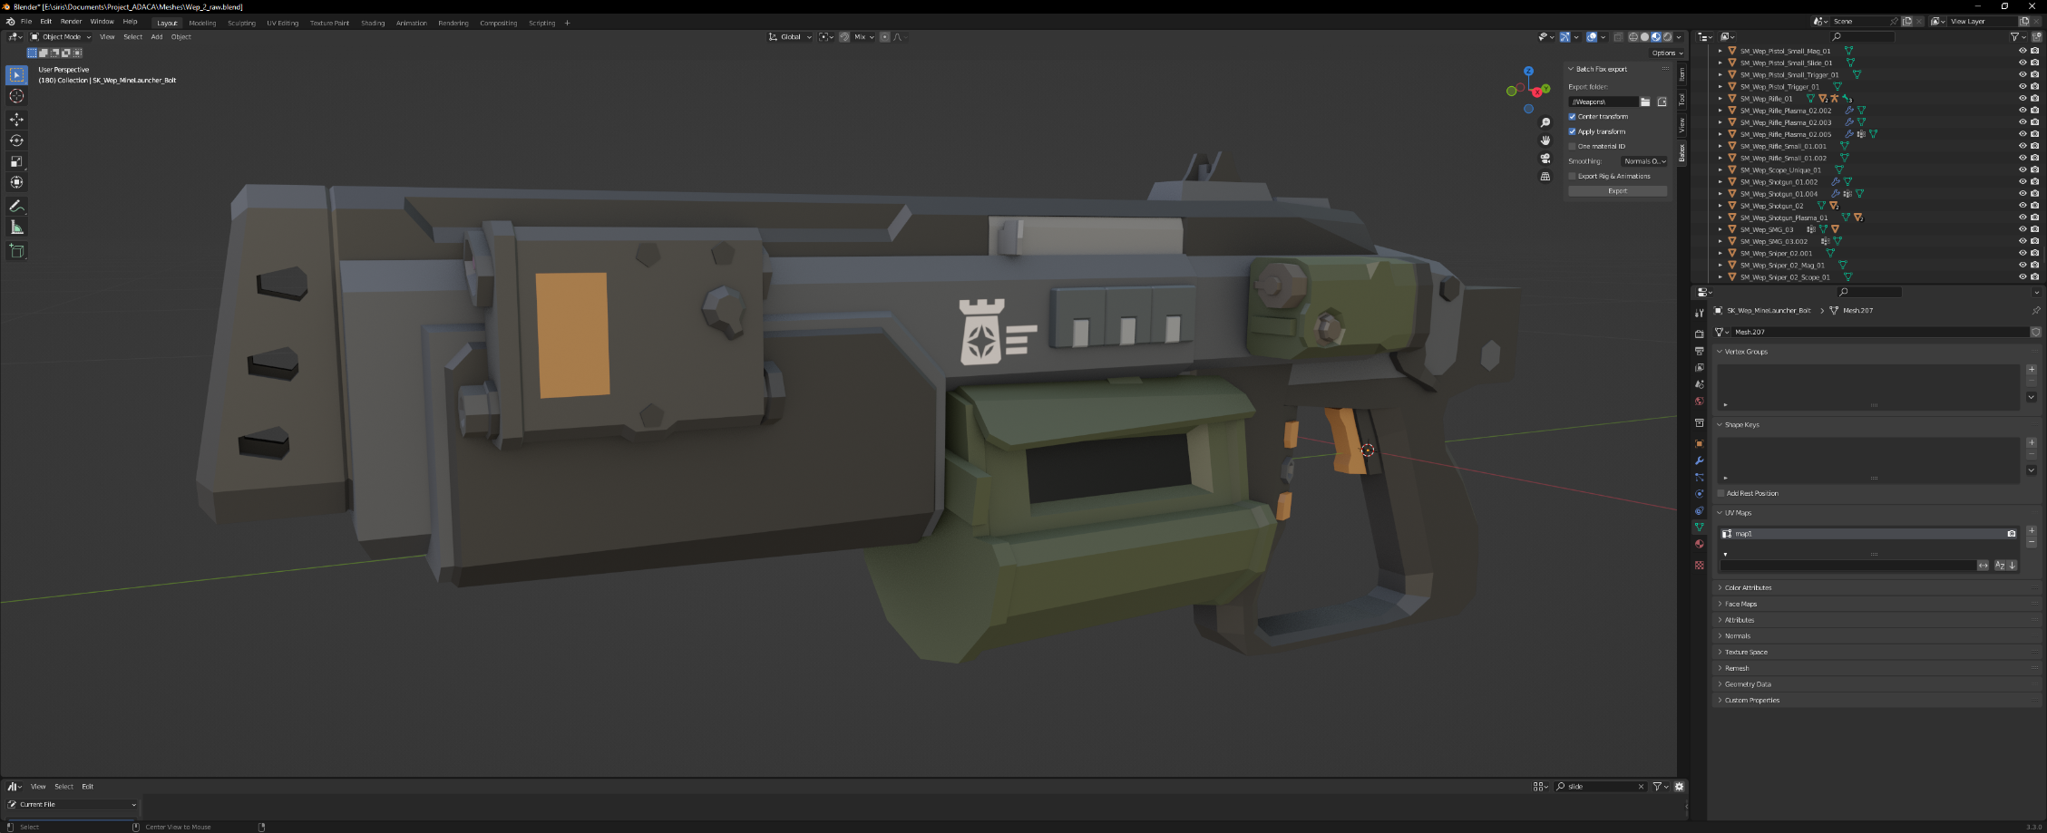This screenshot has height=833, width=2047.
Task: Switch to the UV Editing workspace tab
Action: (x=282, y=23)
